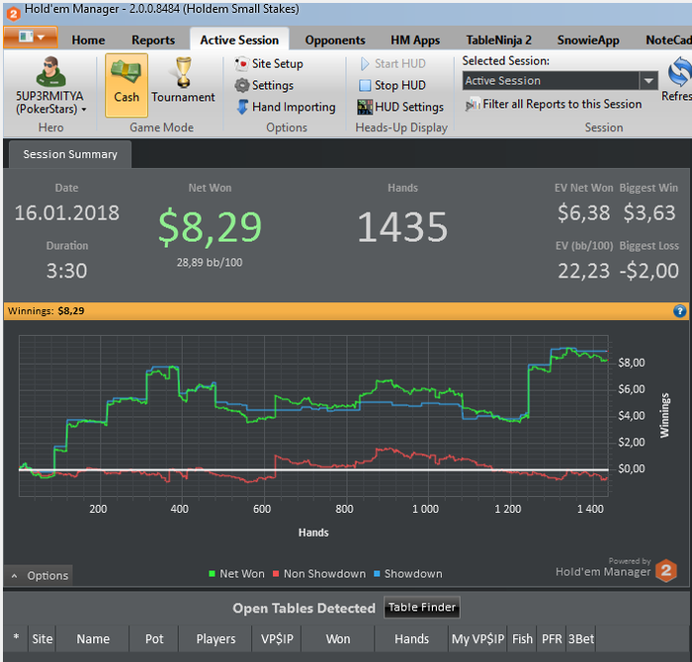Toggle the Non Showdown legend entry

coord(319,574)
